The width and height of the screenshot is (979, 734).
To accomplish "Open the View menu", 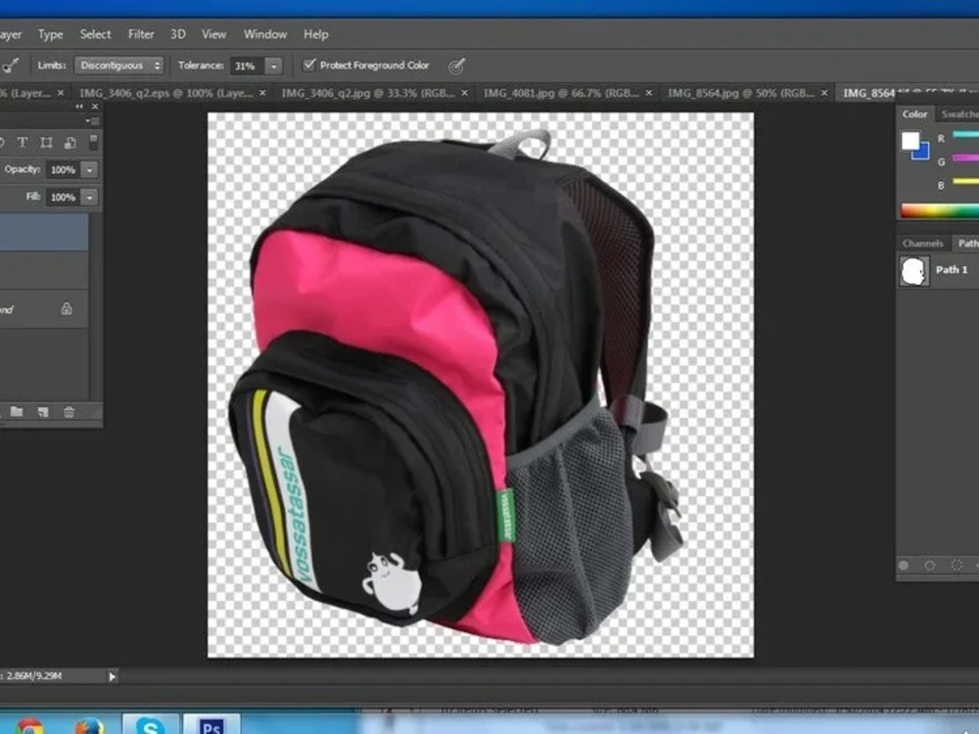I will (x=213, y=34).
